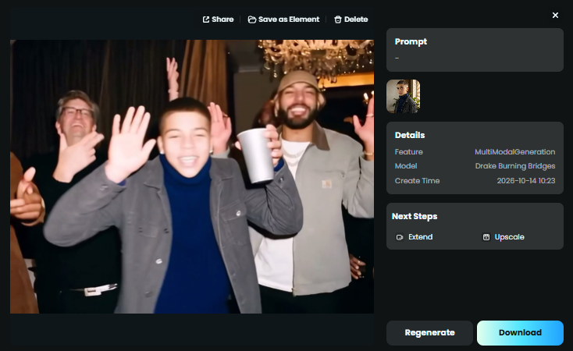Click the Feature label
The image size is (573, 351).
tap(408, 152)
